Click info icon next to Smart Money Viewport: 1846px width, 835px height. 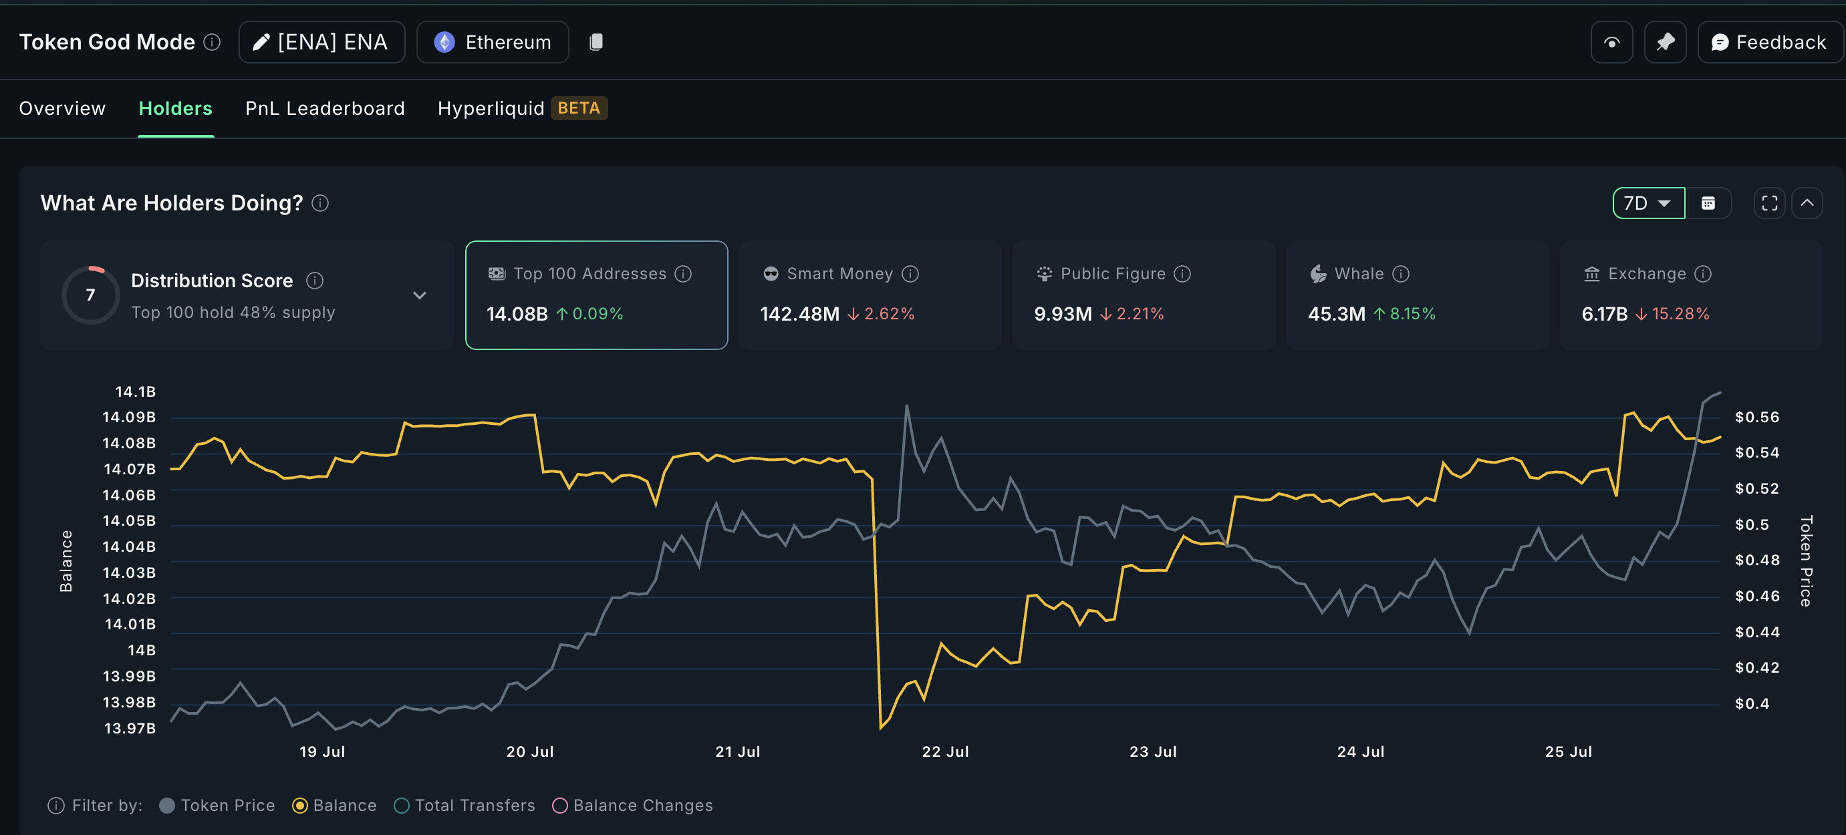coord(910,274)
